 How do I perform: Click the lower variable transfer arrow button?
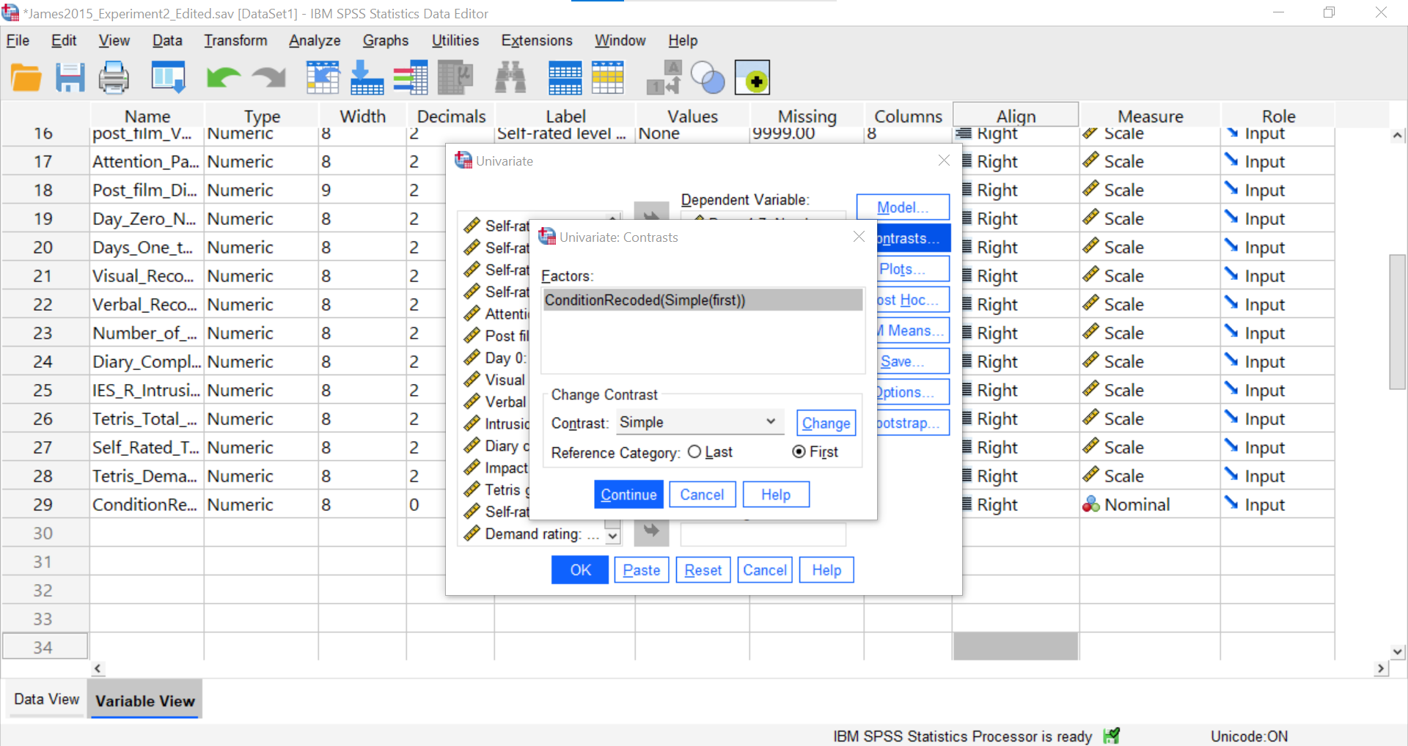point(651,532)
